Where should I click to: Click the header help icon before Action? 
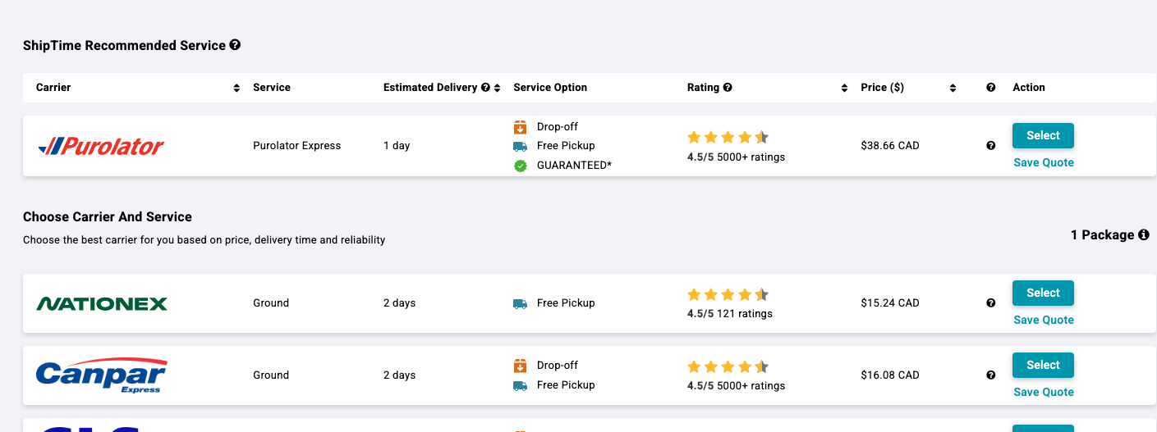(990, 88)
